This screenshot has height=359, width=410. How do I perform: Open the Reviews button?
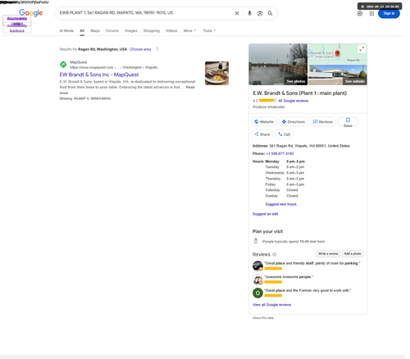pyautogui.click(x=323, y=122)
